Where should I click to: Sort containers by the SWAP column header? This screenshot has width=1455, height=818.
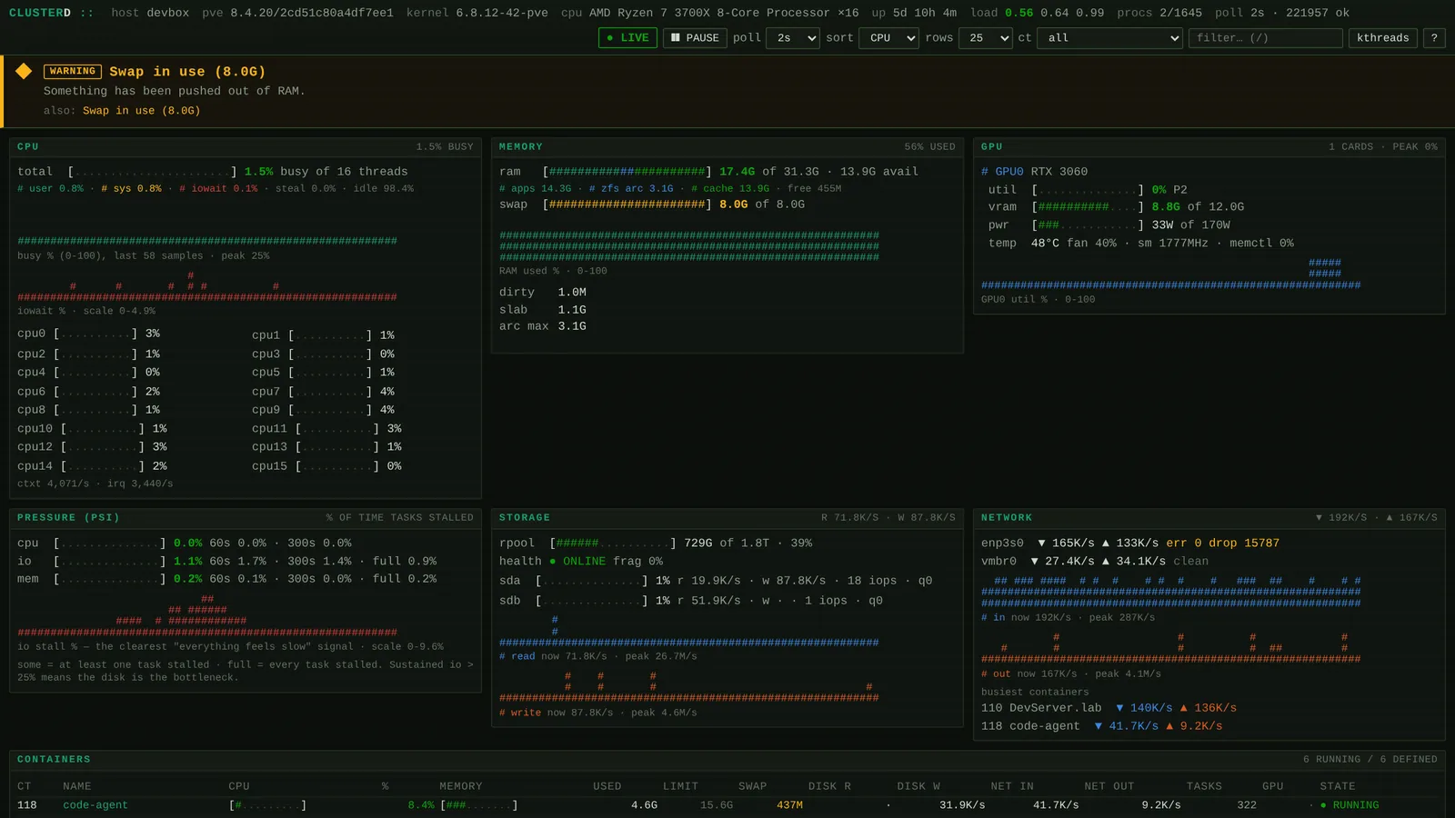point(752,786)
